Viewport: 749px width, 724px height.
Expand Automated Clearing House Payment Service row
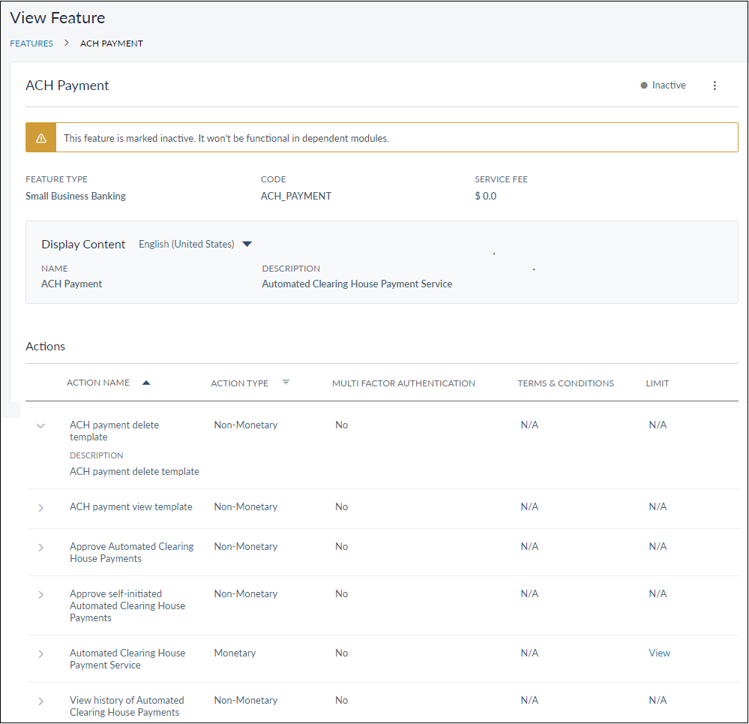(x=40, y=654)
